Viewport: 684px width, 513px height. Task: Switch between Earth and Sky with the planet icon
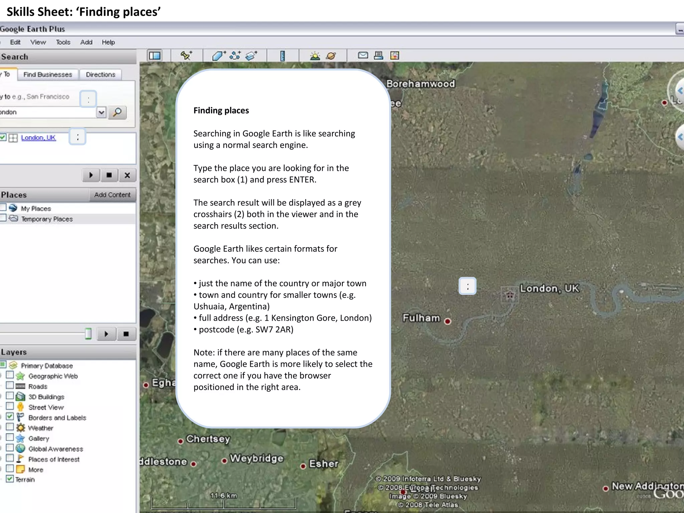[331, 56]
